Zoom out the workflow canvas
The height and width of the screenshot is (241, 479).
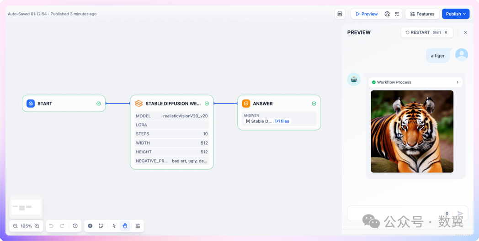[15, 226]
